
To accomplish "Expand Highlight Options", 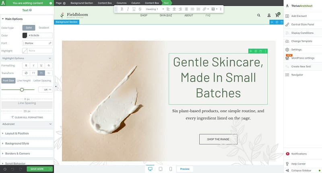I will click(x=27, y=58).
